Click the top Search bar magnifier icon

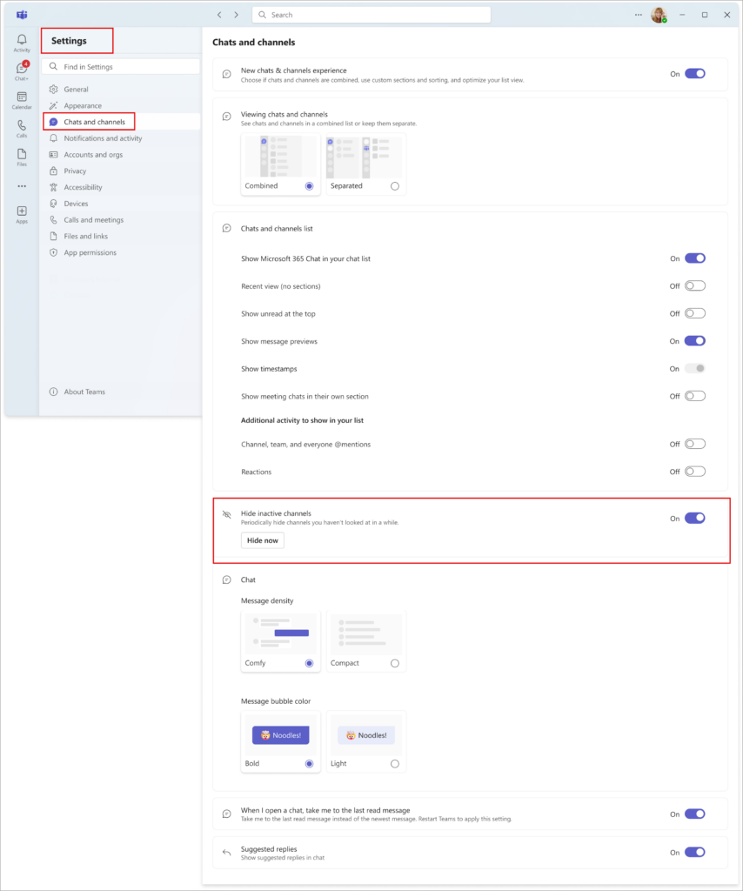click(262, 15)
